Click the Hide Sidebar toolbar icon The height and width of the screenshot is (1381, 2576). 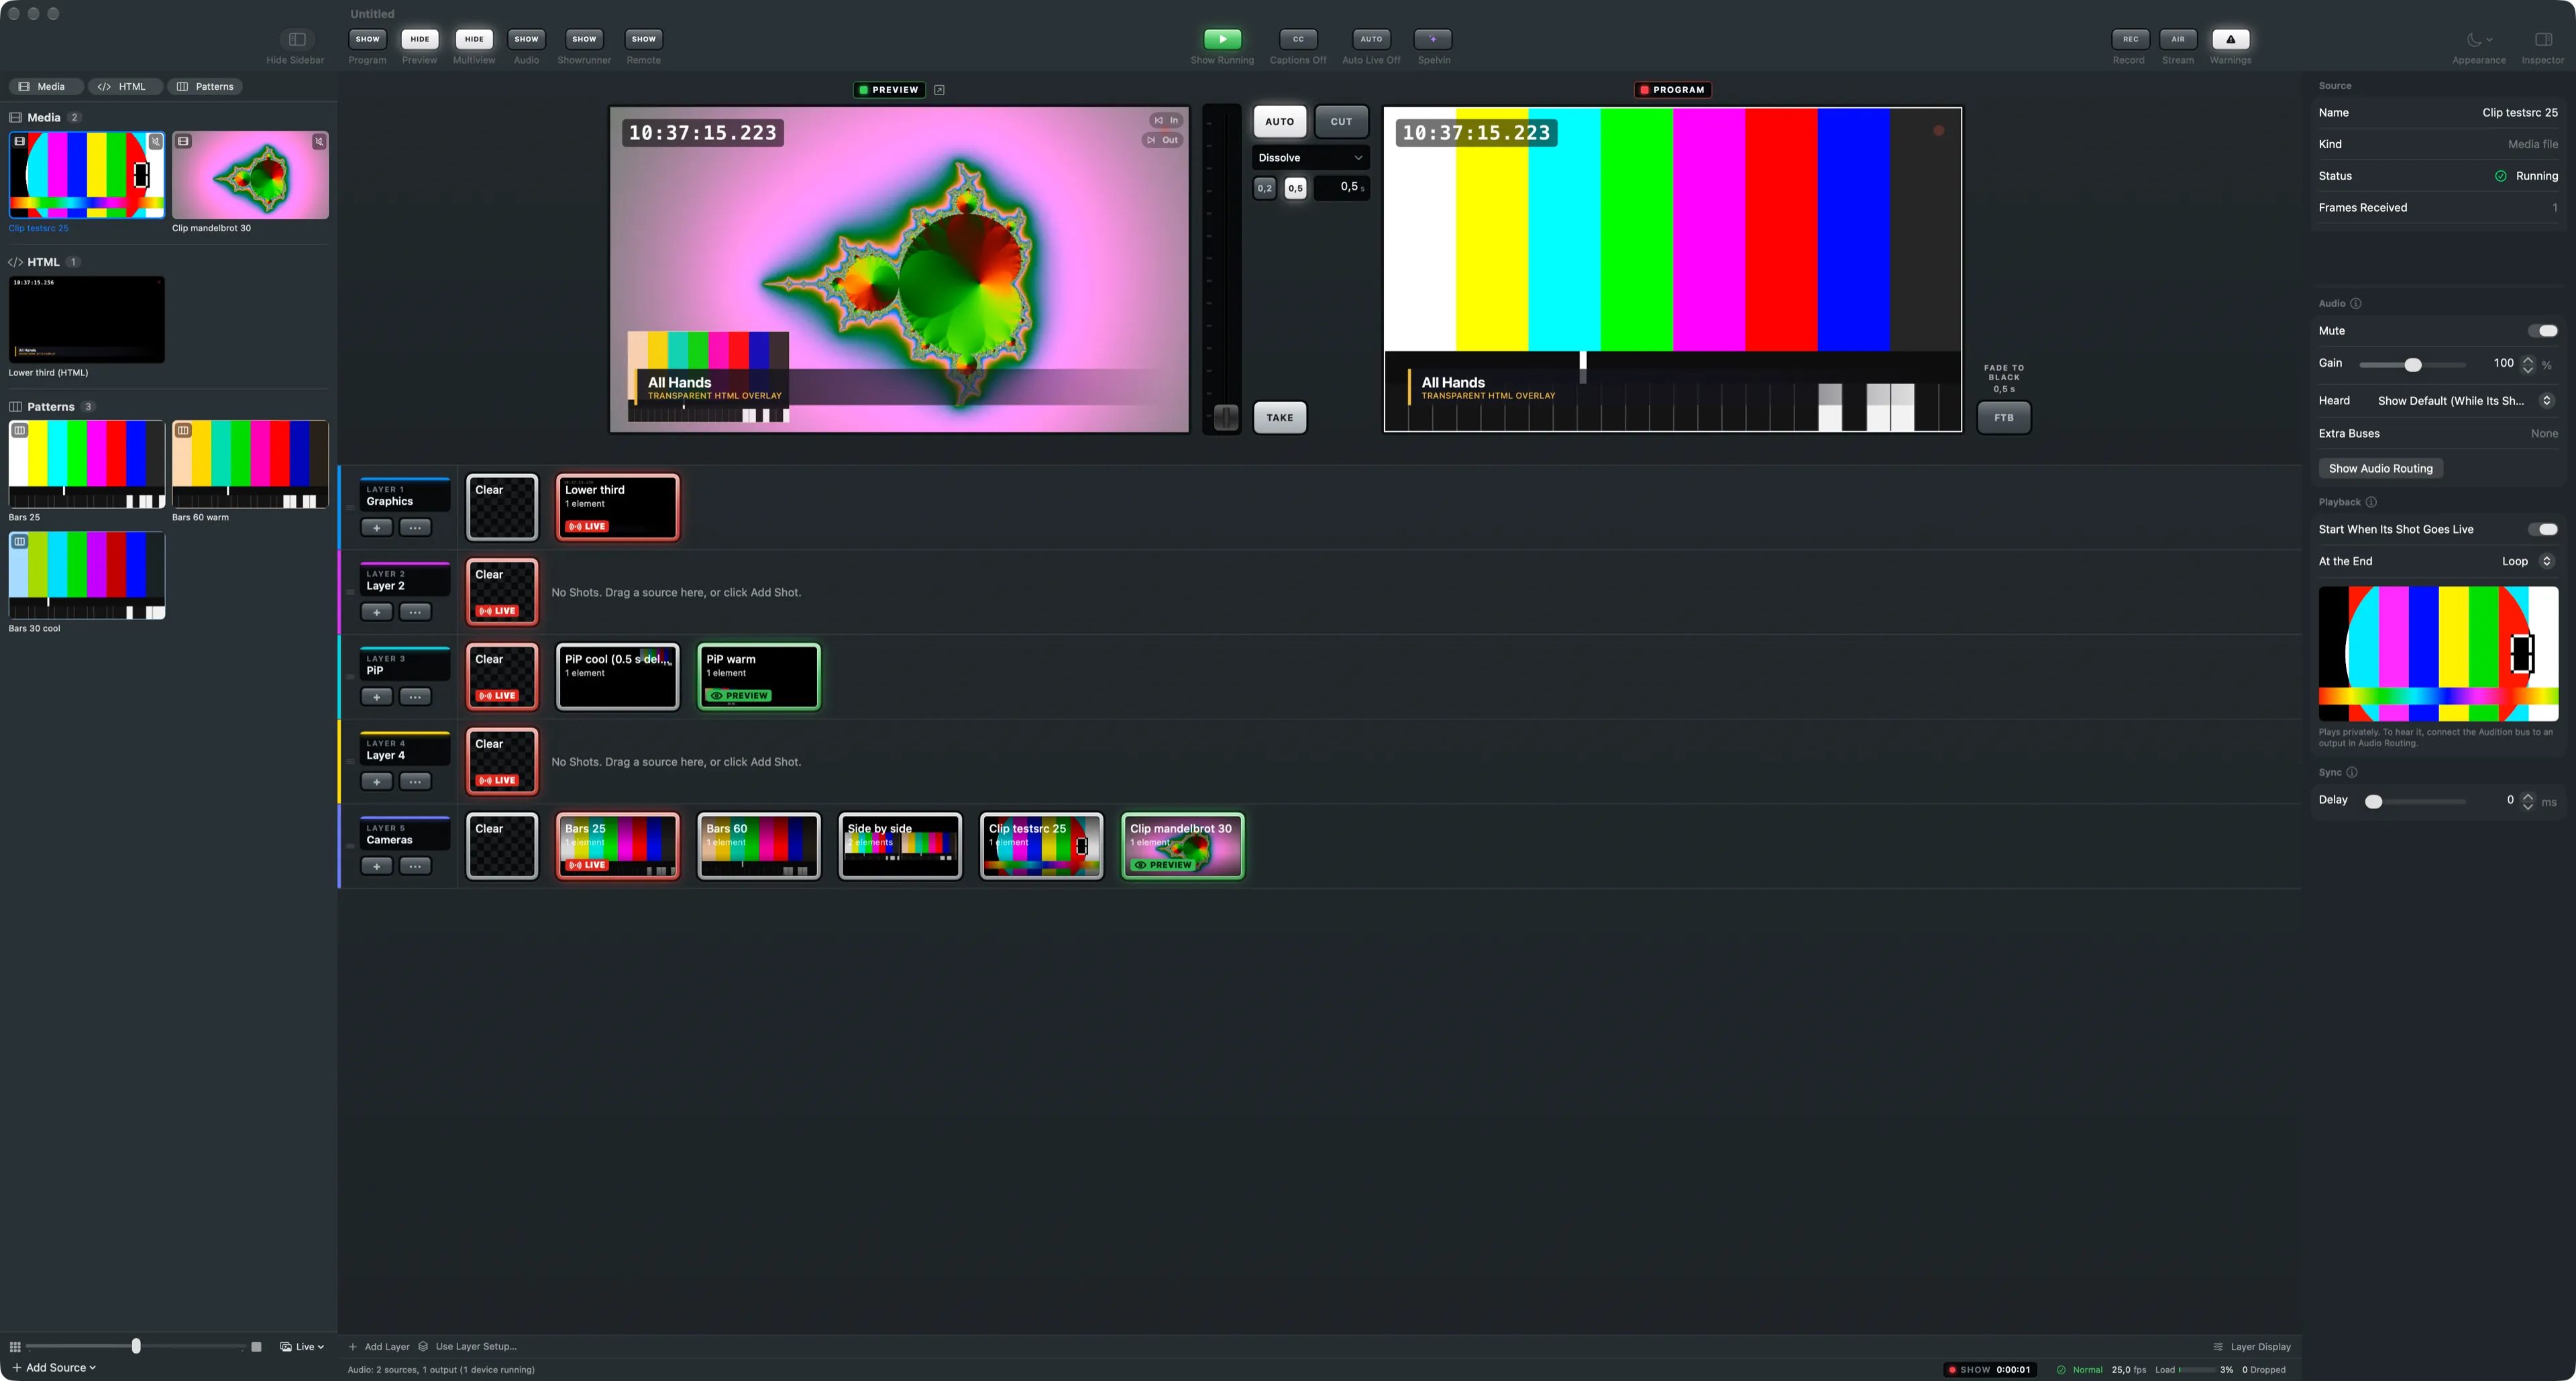click(297, 39)
